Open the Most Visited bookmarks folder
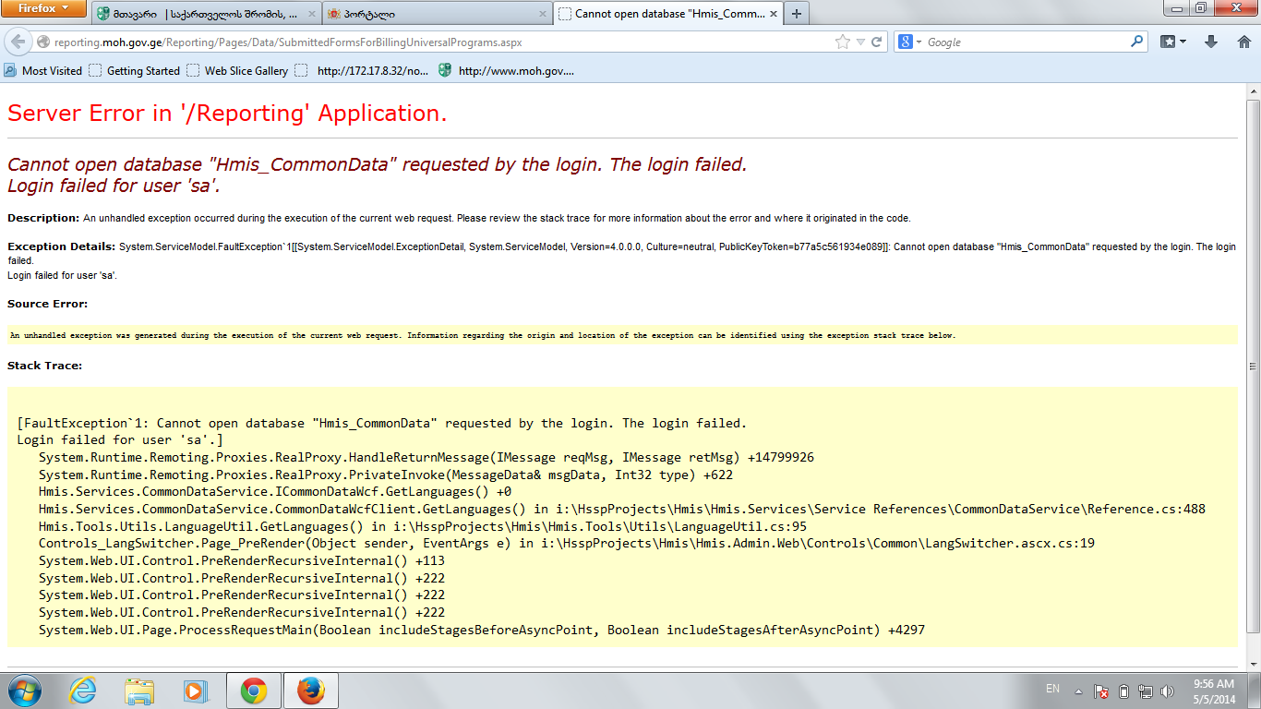 pyautogui.click(x=43, y=70)
